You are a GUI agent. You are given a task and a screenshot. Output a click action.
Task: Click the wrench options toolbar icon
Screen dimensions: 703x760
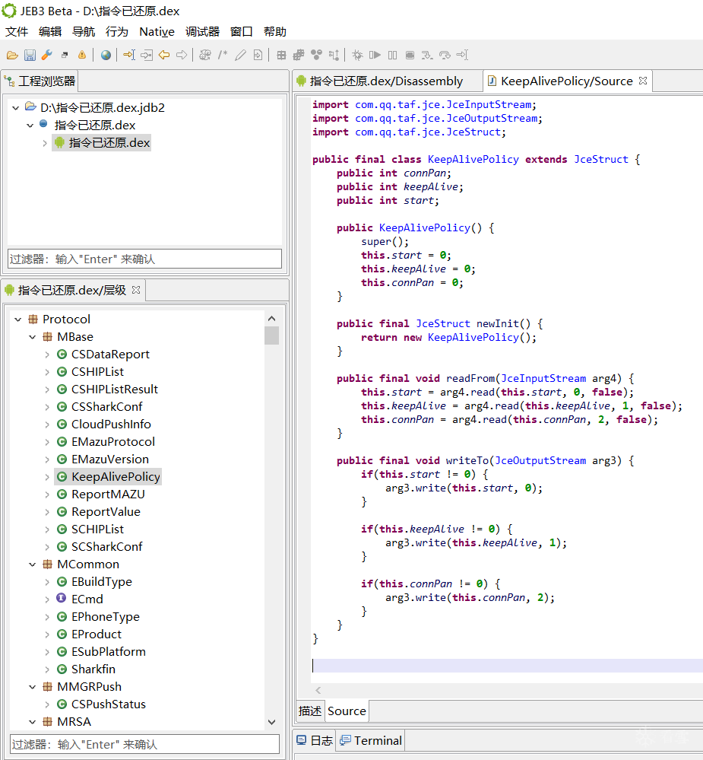pos(46,55)
